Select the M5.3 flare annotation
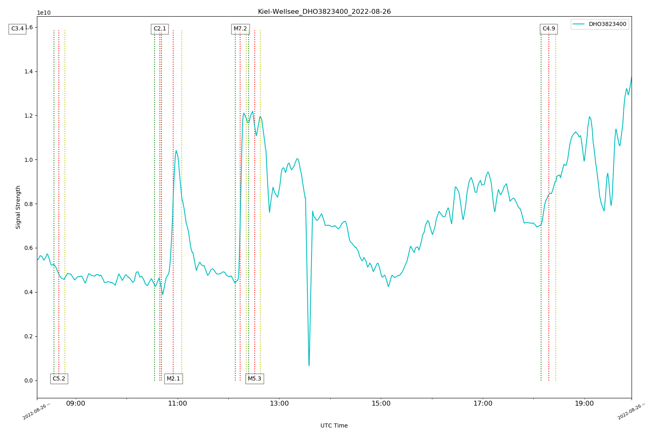 (254, 379)
